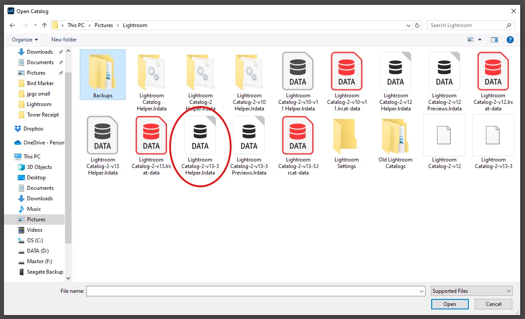Screen dimensions: 525x319
Task: Open Desktop under This PC
Action: tap(36, 178)
